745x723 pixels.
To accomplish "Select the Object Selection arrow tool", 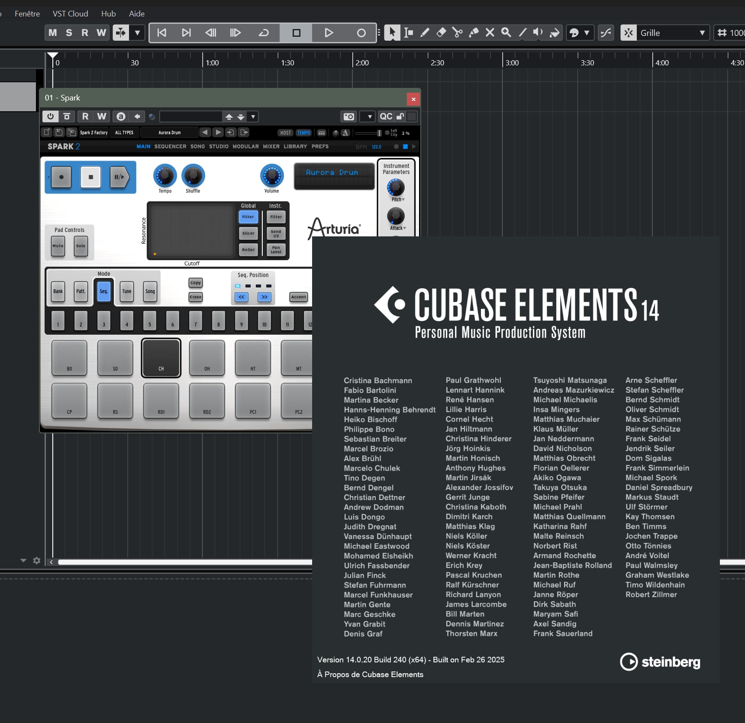I will click(x=392, y=32).
